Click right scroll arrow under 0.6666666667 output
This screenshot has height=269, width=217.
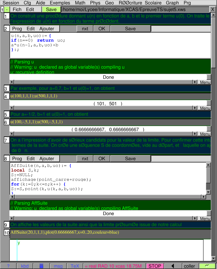(x=195, y=134)
